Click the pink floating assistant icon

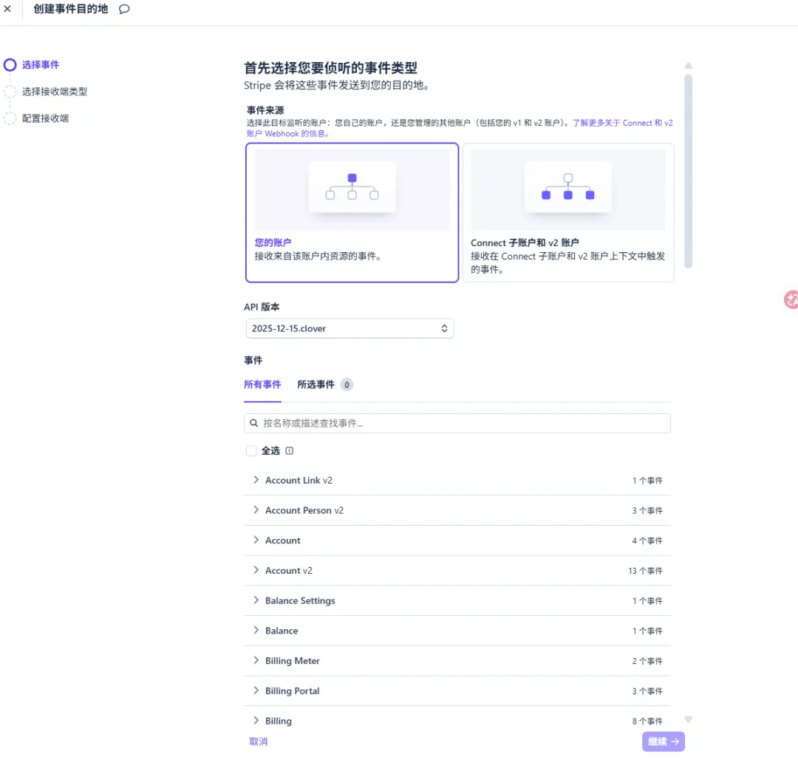tap(791, 299)
